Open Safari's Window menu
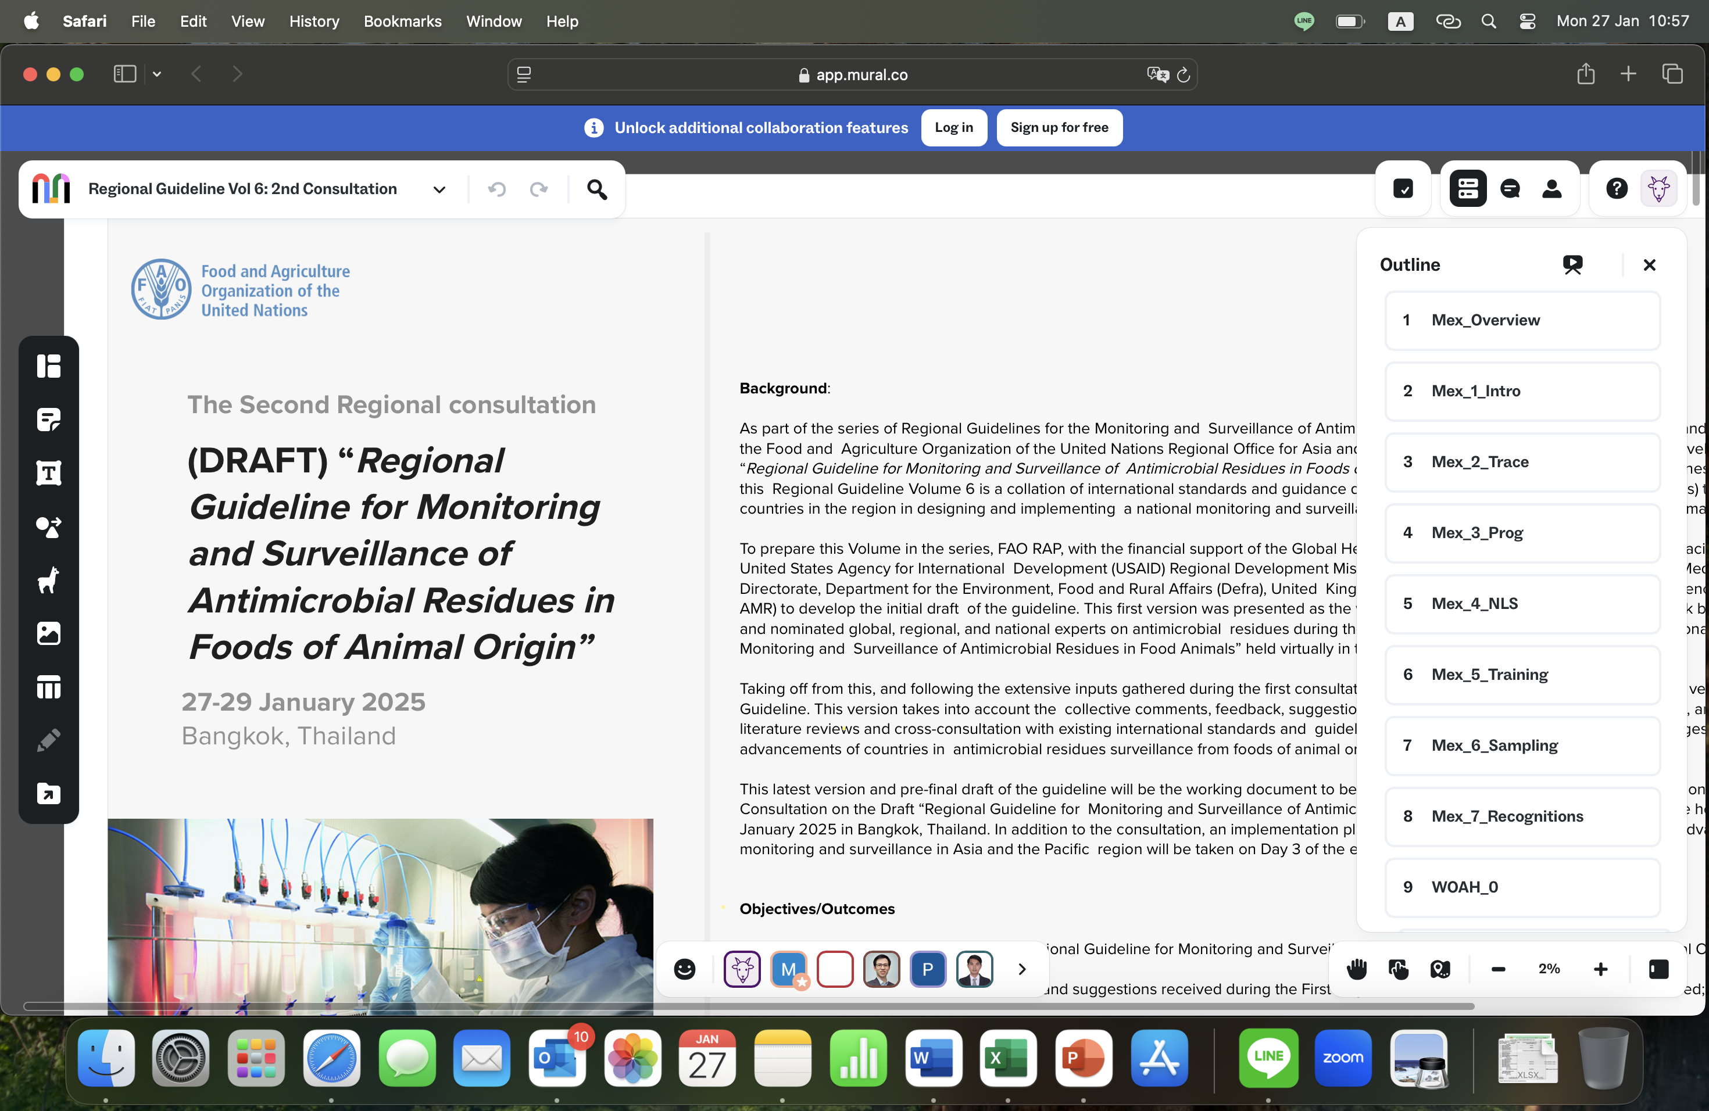The width and height of the screenshot is (1709, 1111). [494, 21]
